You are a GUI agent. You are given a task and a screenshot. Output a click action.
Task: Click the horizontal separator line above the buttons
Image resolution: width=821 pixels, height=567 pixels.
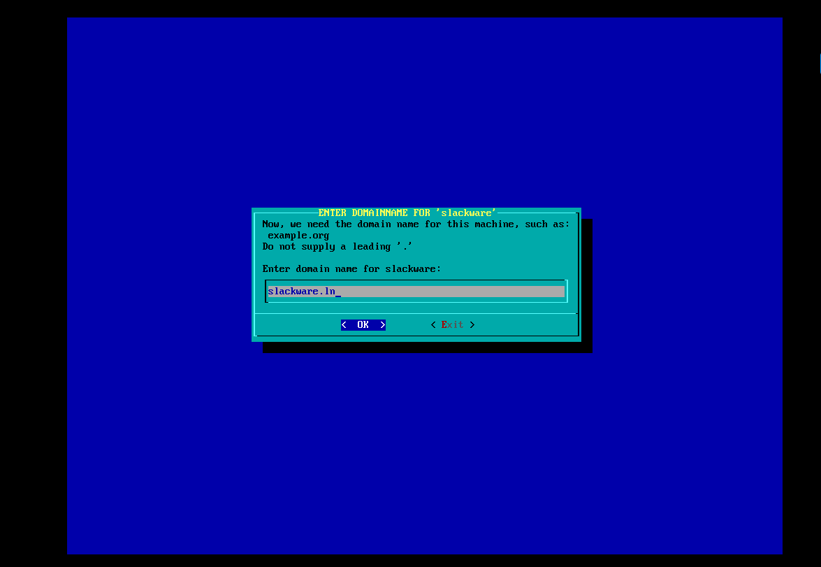[x=416, y=314]
